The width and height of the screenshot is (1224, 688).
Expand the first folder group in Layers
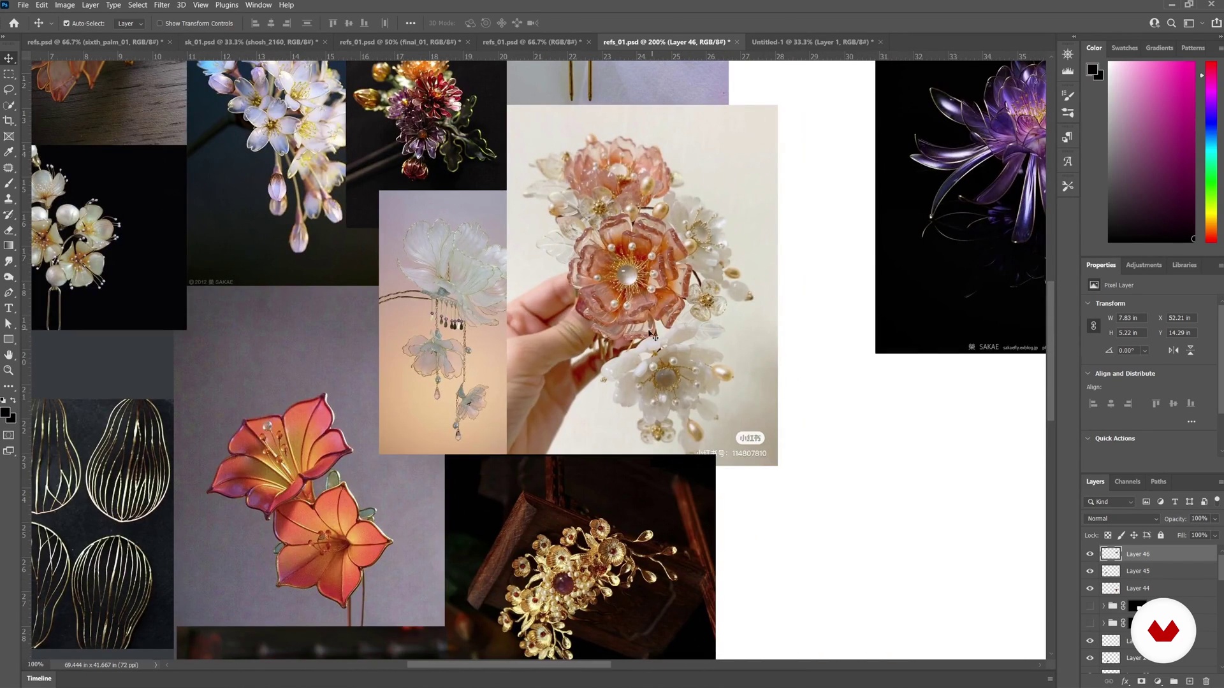[x=1104, y=606]
